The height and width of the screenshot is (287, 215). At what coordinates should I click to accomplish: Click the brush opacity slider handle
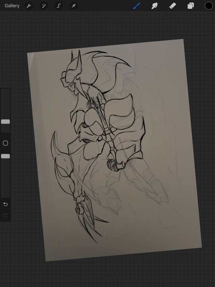pyautogui.click(x=6, y=156)
